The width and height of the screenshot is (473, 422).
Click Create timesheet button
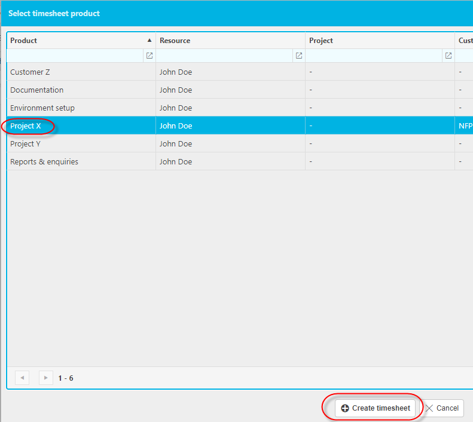coord(375,408)
